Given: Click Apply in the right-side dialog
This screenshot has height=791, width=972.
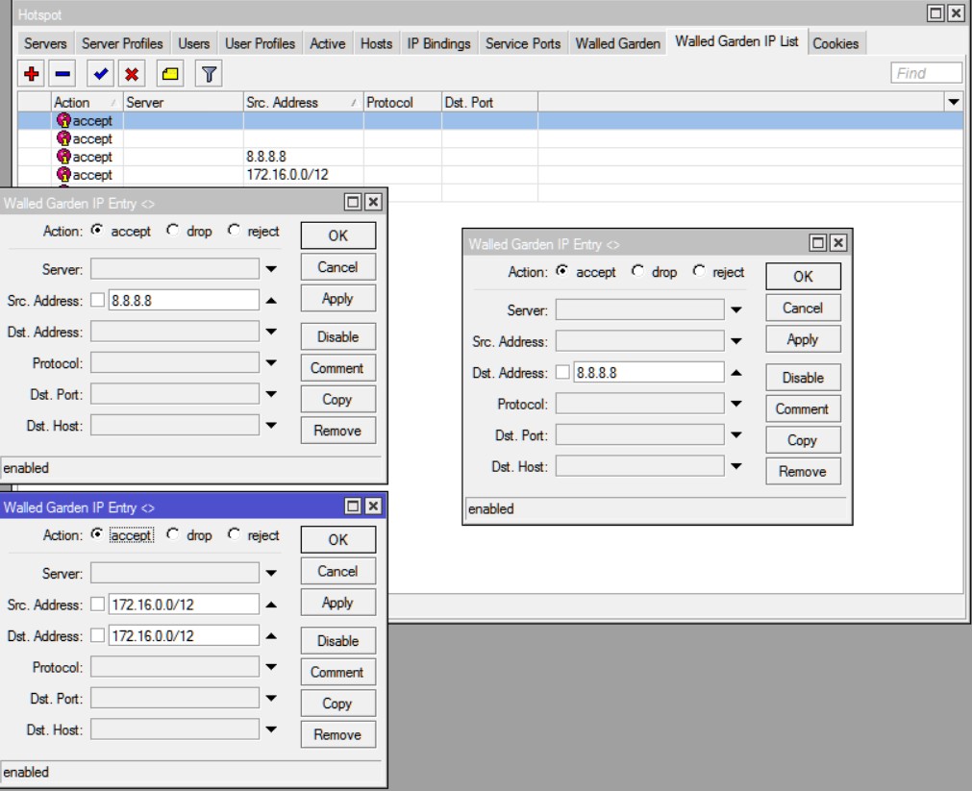Looking at the screenshot, I should pos(802,339).
